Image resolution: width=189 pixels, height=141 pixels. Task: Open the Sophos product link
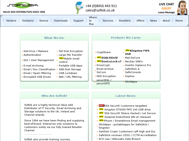[x=130, y=76]
